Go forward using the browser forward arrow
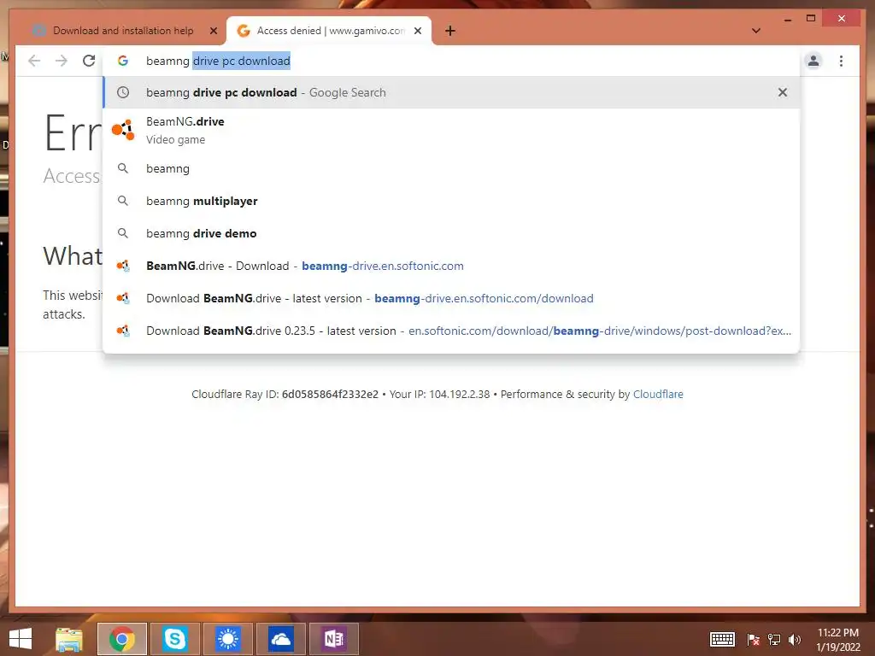 pyautogui.click(x=62, y=61)
